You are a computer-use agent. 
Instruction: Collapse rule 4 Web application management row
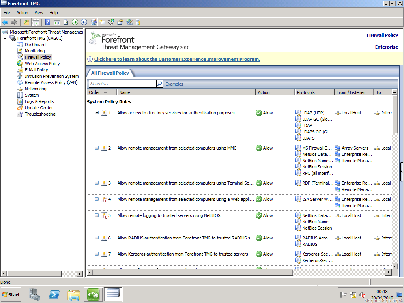click(x=97, y=199)
